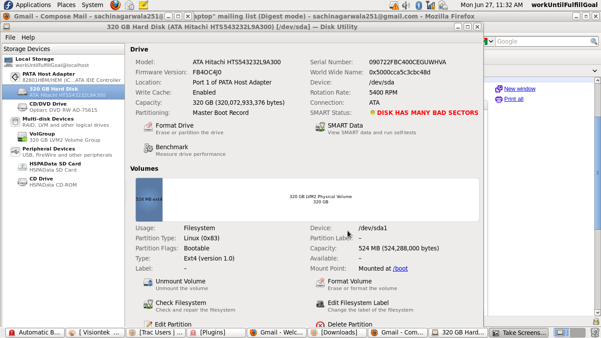Switch to Downloads taskbar window
601x338 pixels.
[337, 333]
